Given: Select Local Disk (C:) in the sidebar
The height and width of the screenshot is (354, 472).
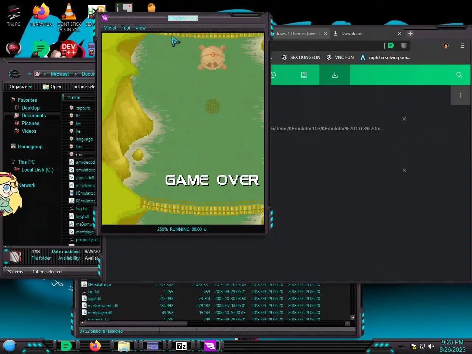Looking at the screenshot, I should (x=37, y=170).
